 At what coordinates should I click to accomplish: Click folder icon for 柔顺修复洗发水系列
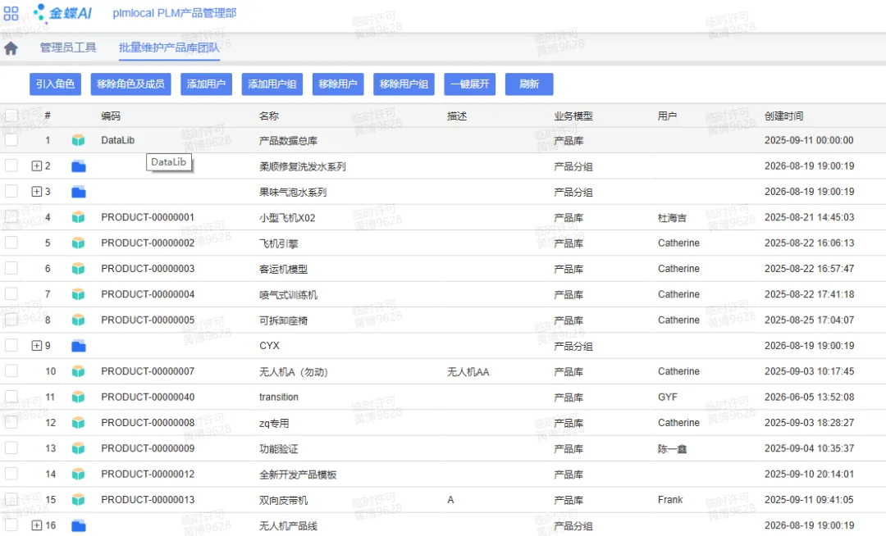(79, 166)
